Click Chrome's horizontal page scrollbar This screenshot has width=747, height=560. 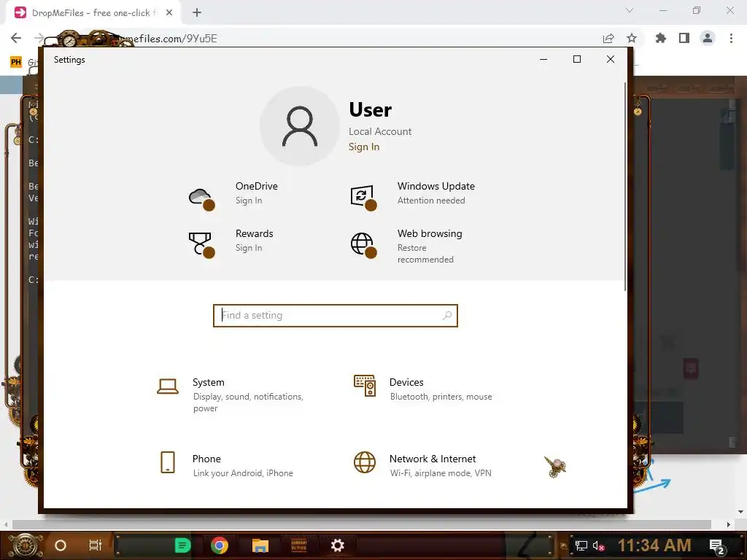coord(362,524)
